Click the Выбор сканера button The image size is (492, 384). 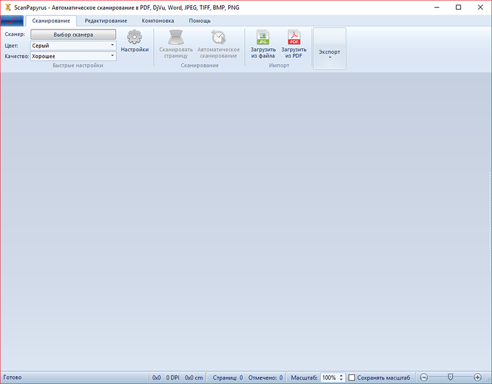[73, 34]
